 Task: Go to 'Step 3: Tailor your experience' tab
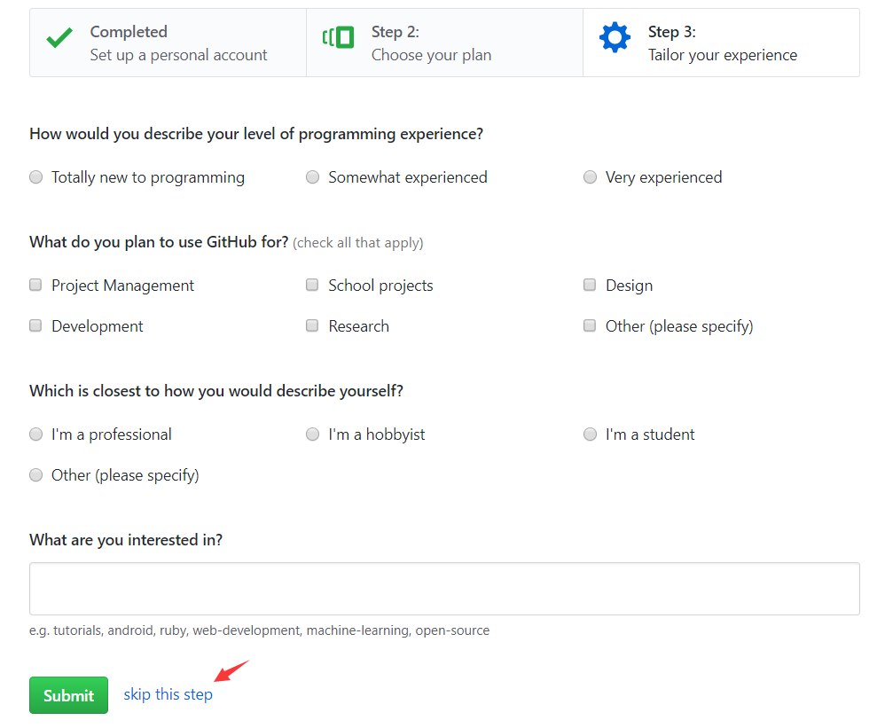click(x=722, y=43)
